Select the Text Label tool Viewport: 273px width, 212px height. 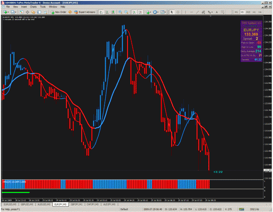pos(223,12)
